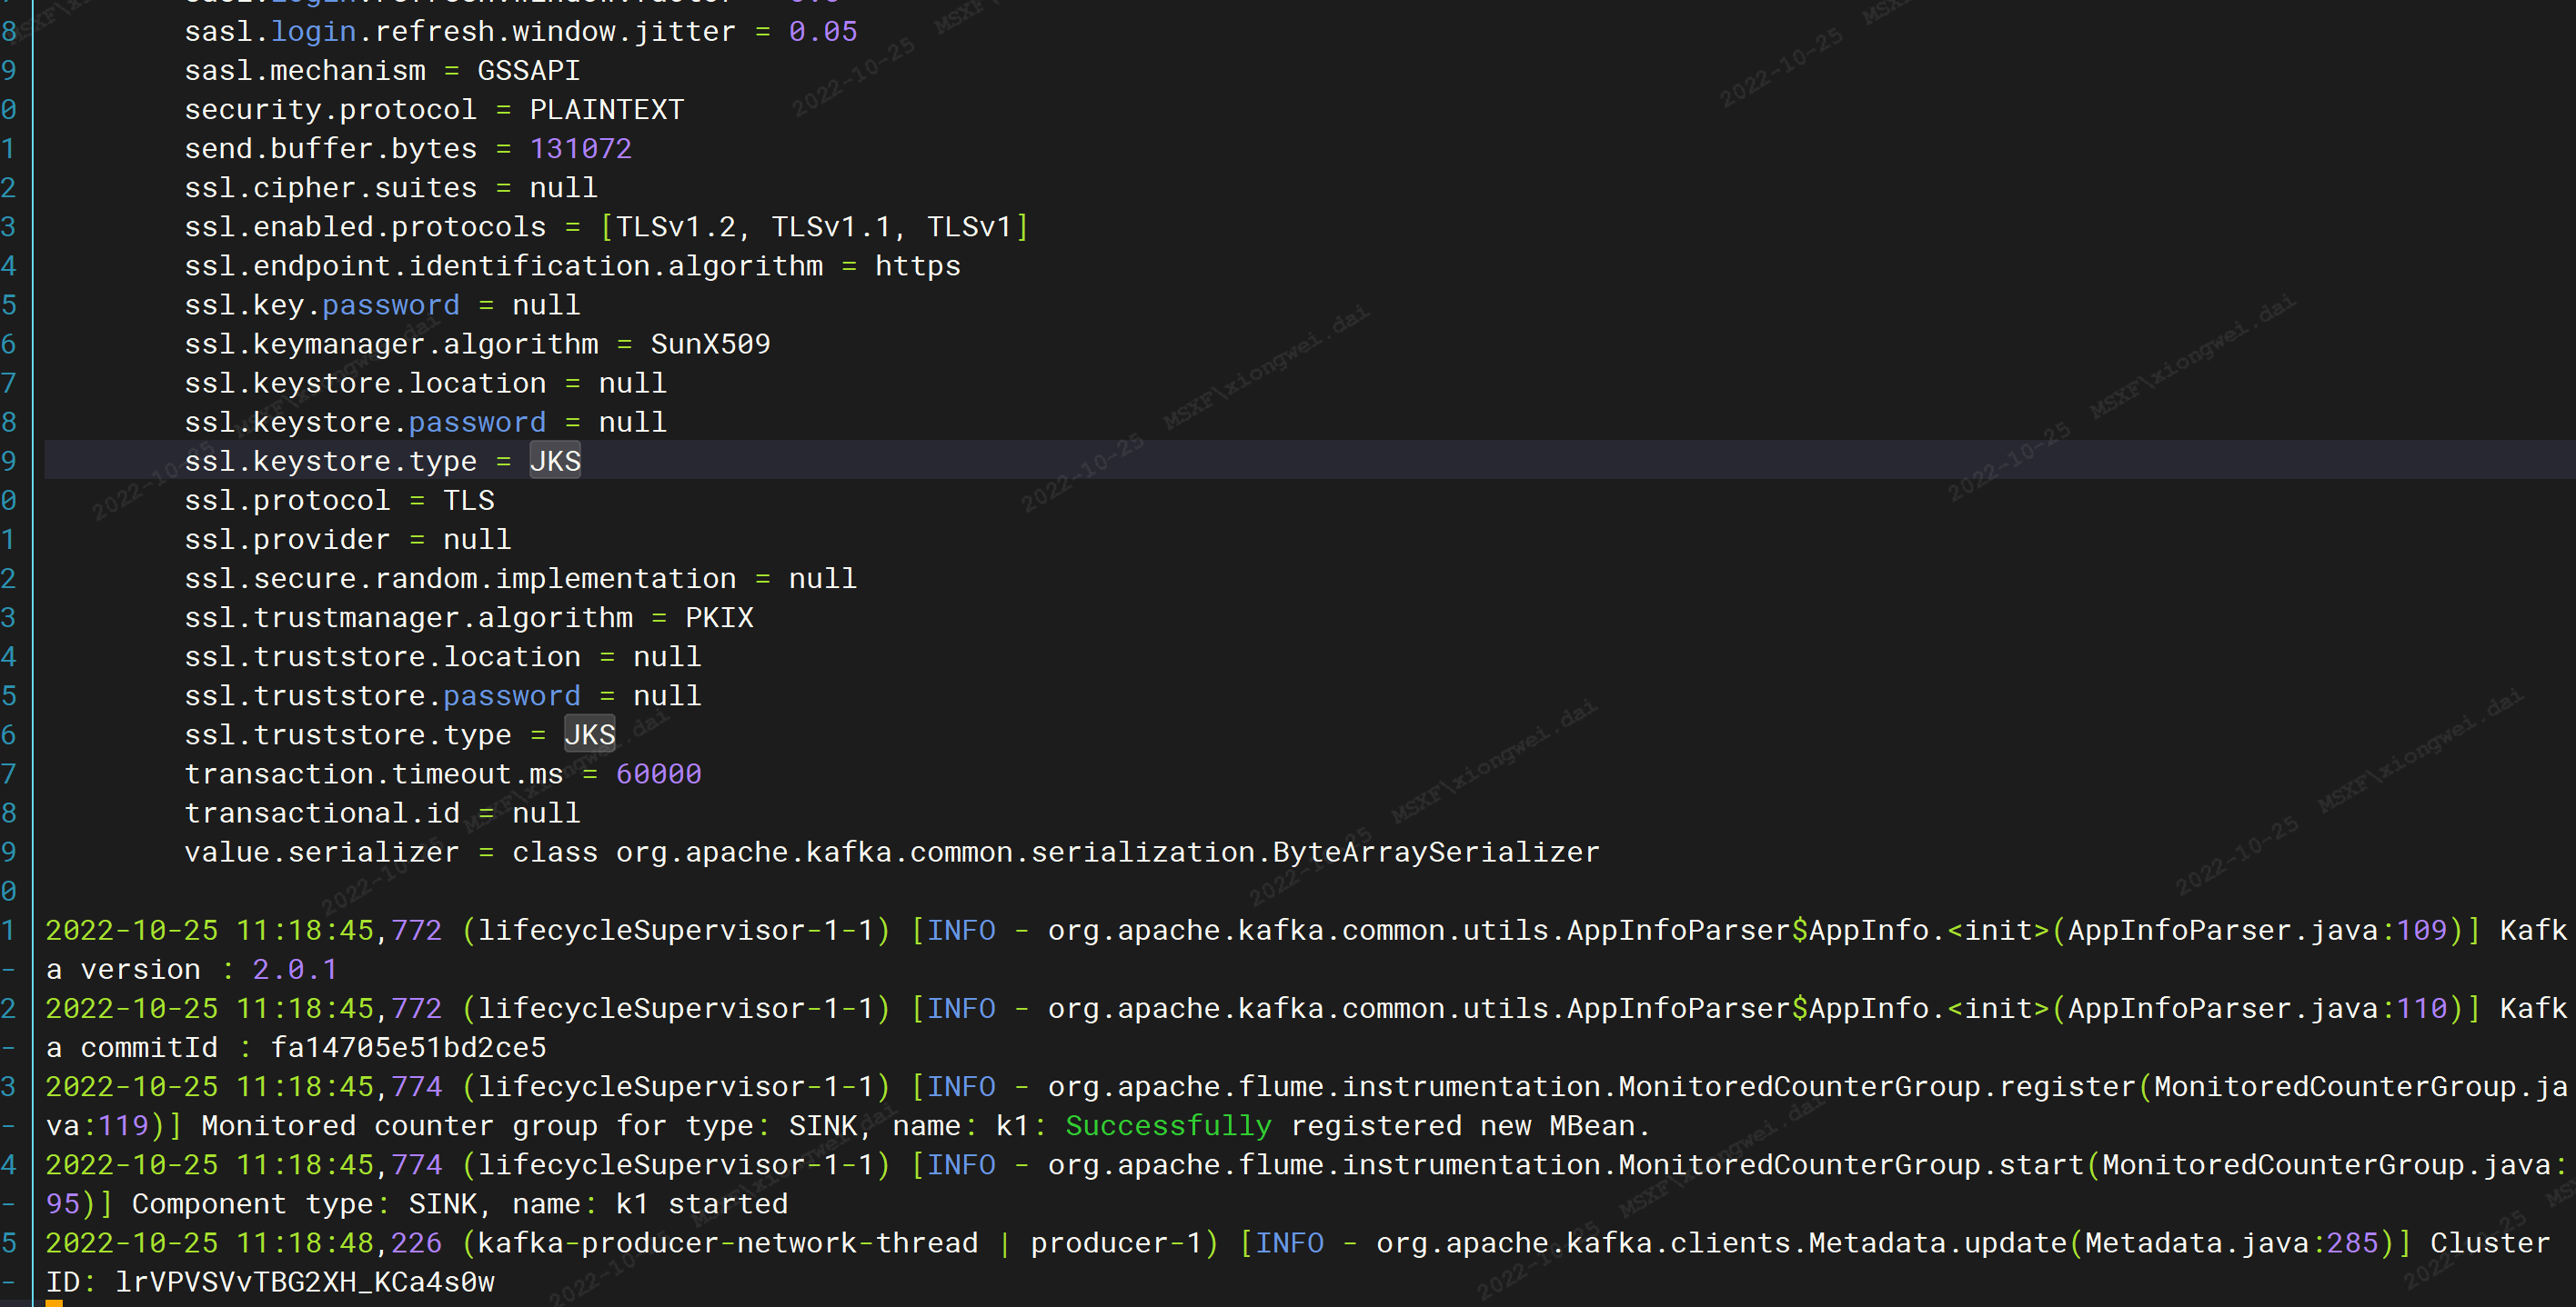This screenshot has height=1307, width=2576.
Task: Click the AppInfoParser.java:109 reference
Action: click(x=2257, y=931)
